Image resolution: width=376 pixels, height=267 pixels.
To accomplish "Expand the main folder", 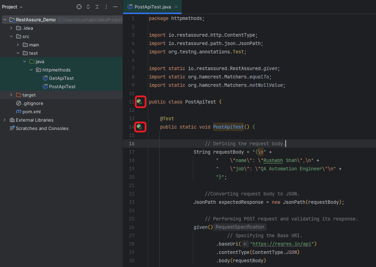I will click(x=18, y=45).
